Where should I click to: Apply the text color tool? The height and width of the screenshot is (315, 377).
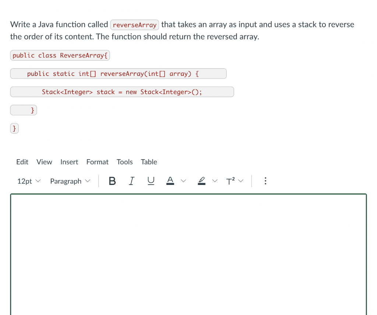click(x=170, y=181)
